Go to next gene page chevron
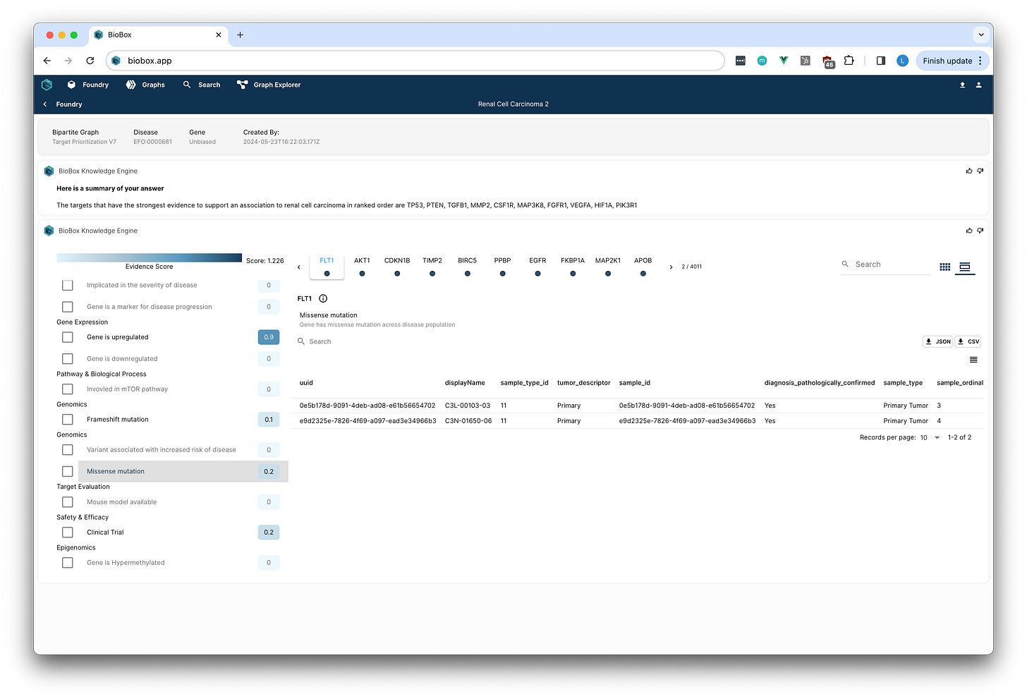1027x699 pixels. [671, 267]
